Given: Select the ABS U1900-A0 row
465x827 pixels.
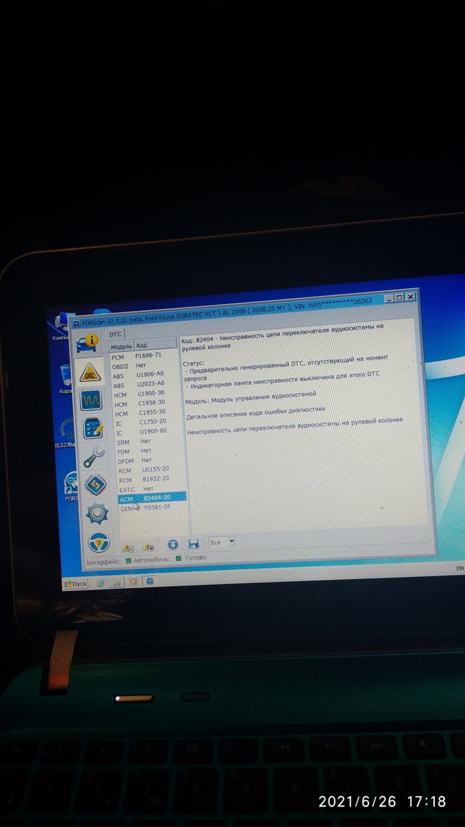Looking at the screenshot, I should tap(144, 375).
